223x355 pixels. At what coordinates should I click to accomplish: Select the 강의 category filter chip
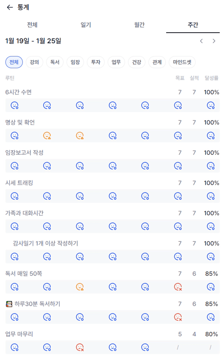pyautogui.click(x=34, y=62)
